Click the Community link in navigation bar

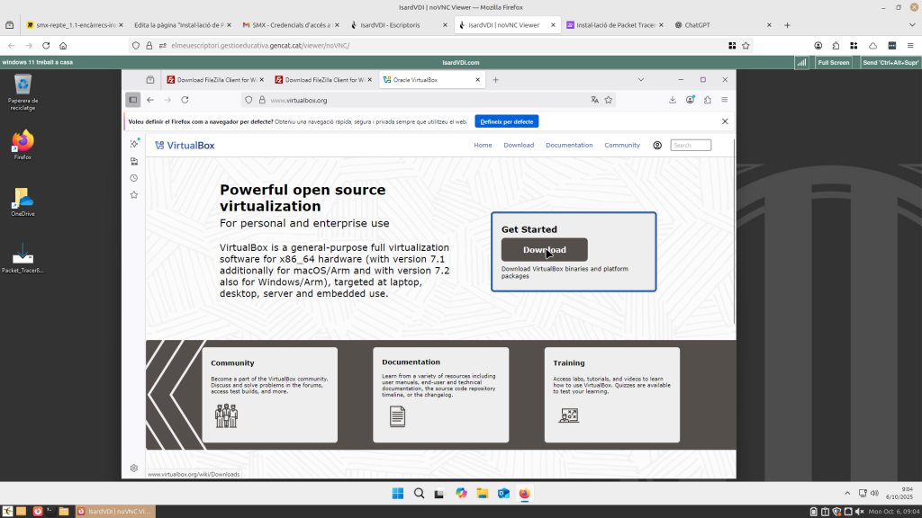tap(622, 145)
